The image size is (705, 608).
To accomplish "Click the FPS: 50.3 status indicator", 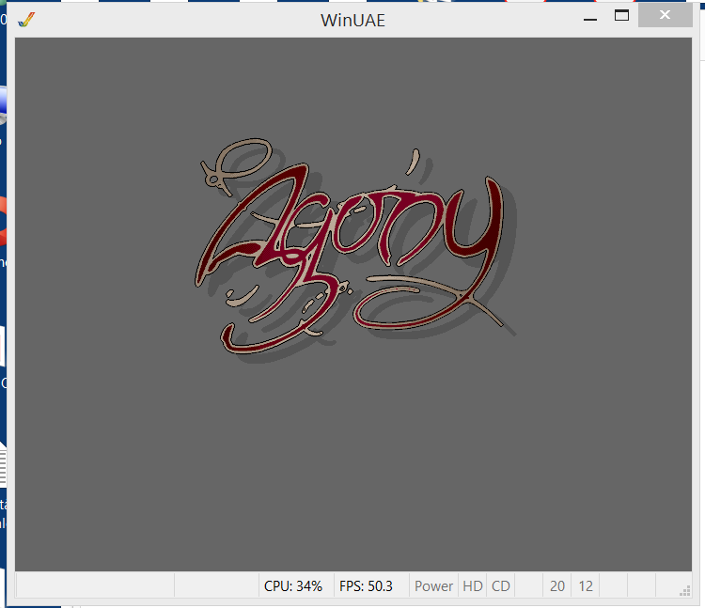I will coord(371,585).
